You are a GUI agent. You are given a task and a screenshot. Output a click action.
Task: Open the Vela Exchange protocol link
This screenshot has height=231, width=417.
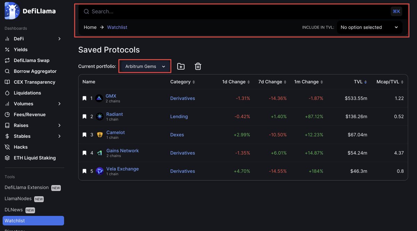(123, 169)
